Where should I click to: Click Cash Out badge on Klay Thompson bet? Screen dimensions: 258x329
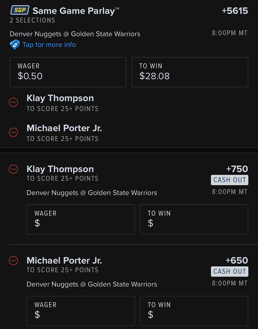(x=229, y=180)
